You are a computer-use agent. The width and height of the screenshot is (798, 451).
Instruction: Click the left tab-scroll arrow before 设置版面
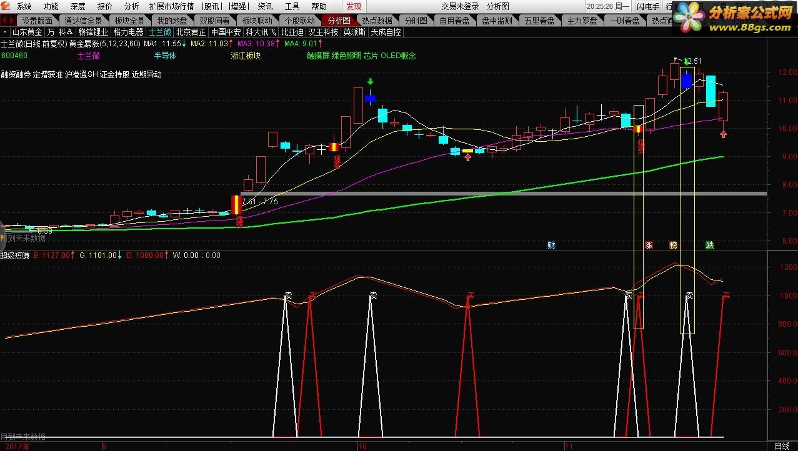click(4, 21)
